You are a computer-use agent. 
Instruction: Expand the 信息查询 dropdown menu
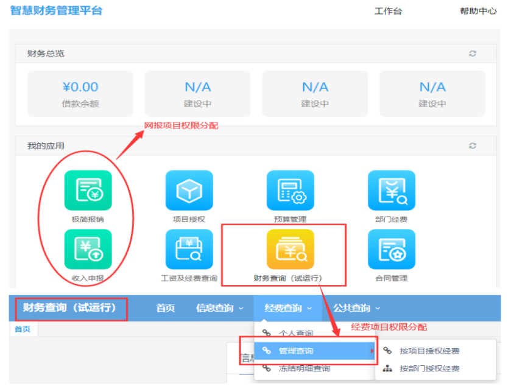[219, 308]
